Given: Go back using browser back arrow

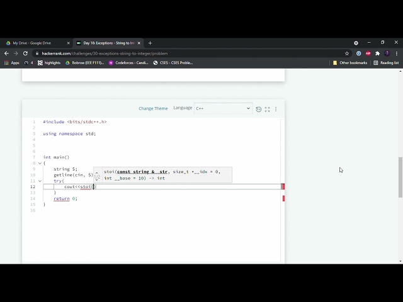Looking at the screenshot, I should (6, 53).
